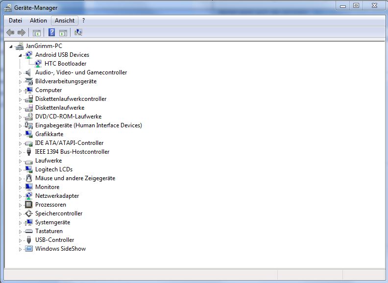Image resolution: width=388 pixels, height=283 pixels.
Task: Click the JanGrimm-PC computer icon
Action: [x=20, y=46]
